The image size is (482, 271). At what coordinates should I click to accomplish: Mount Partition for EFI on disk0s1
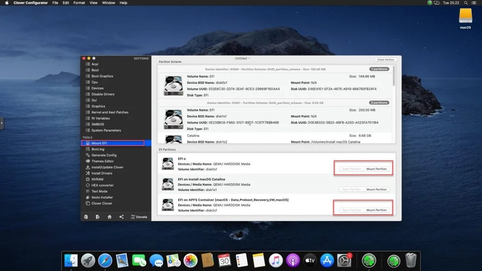point(377,169)
